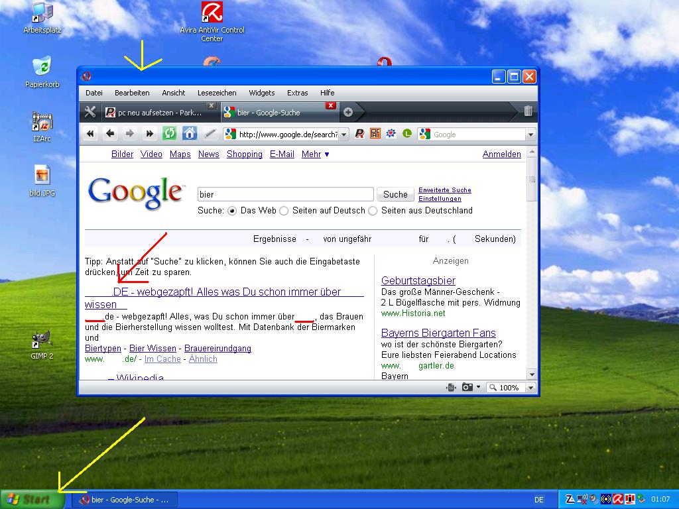The width and height of the screenshot is (679, 509).
Task: Click the Anmelden link
Action: pos(502,154)
